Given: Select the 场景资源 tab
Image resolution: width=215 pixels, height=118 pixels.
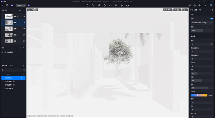Looking at the screenshot, I should 4,65.
